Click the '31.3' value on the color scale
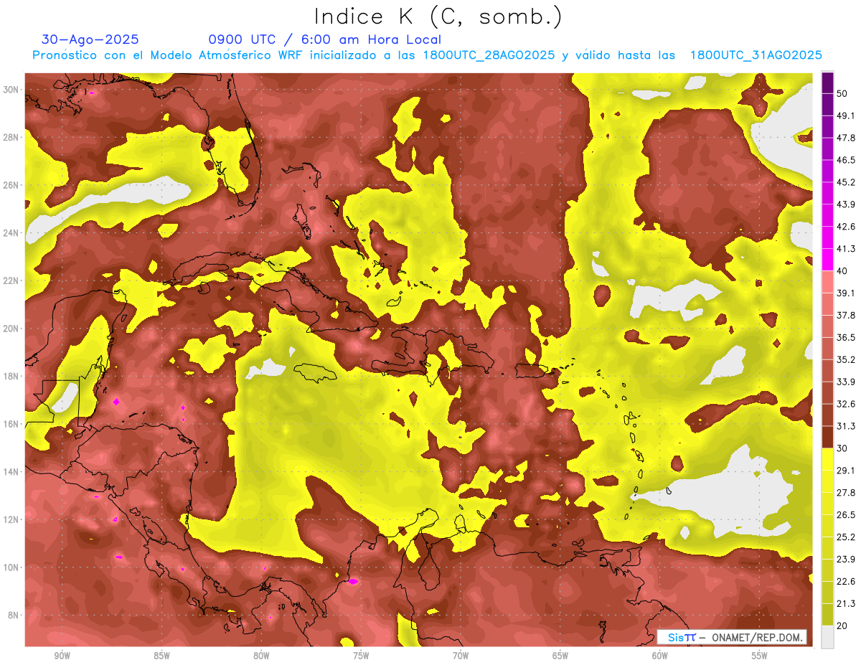The height and width of the screenshot is (665, 861). click(x=846, y=426)
